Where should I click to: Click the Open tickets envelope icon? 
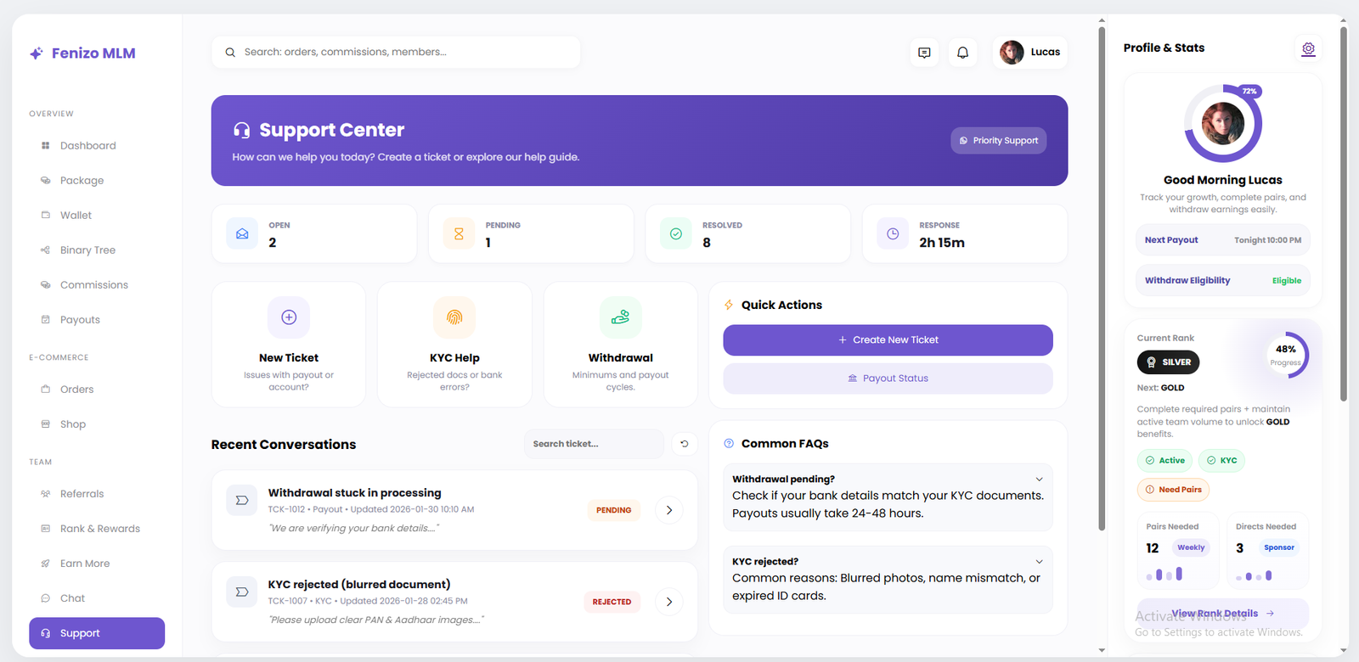point(242,233)
